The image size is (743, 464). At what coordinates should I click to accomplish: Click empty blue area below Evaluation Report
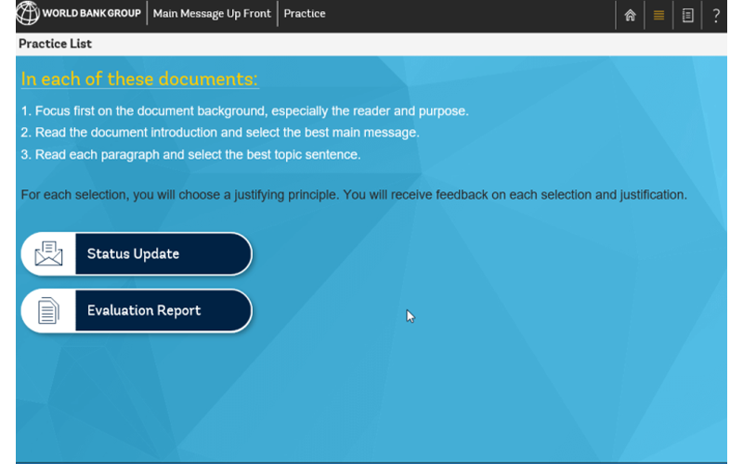click(279, 399)
